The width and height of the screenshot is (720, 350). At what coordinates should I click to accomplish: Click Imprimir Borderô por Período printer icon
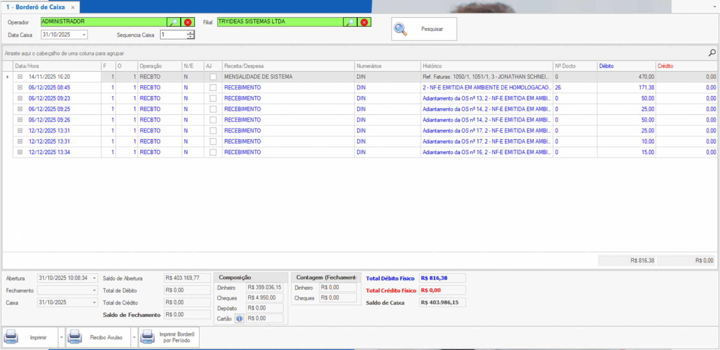tap(147, 337)
